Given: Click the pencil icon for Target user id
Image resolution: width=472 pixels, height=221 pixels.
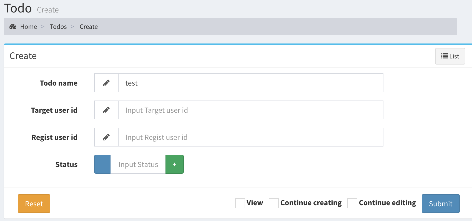Looking at the screenshot, I should point(106,110).
